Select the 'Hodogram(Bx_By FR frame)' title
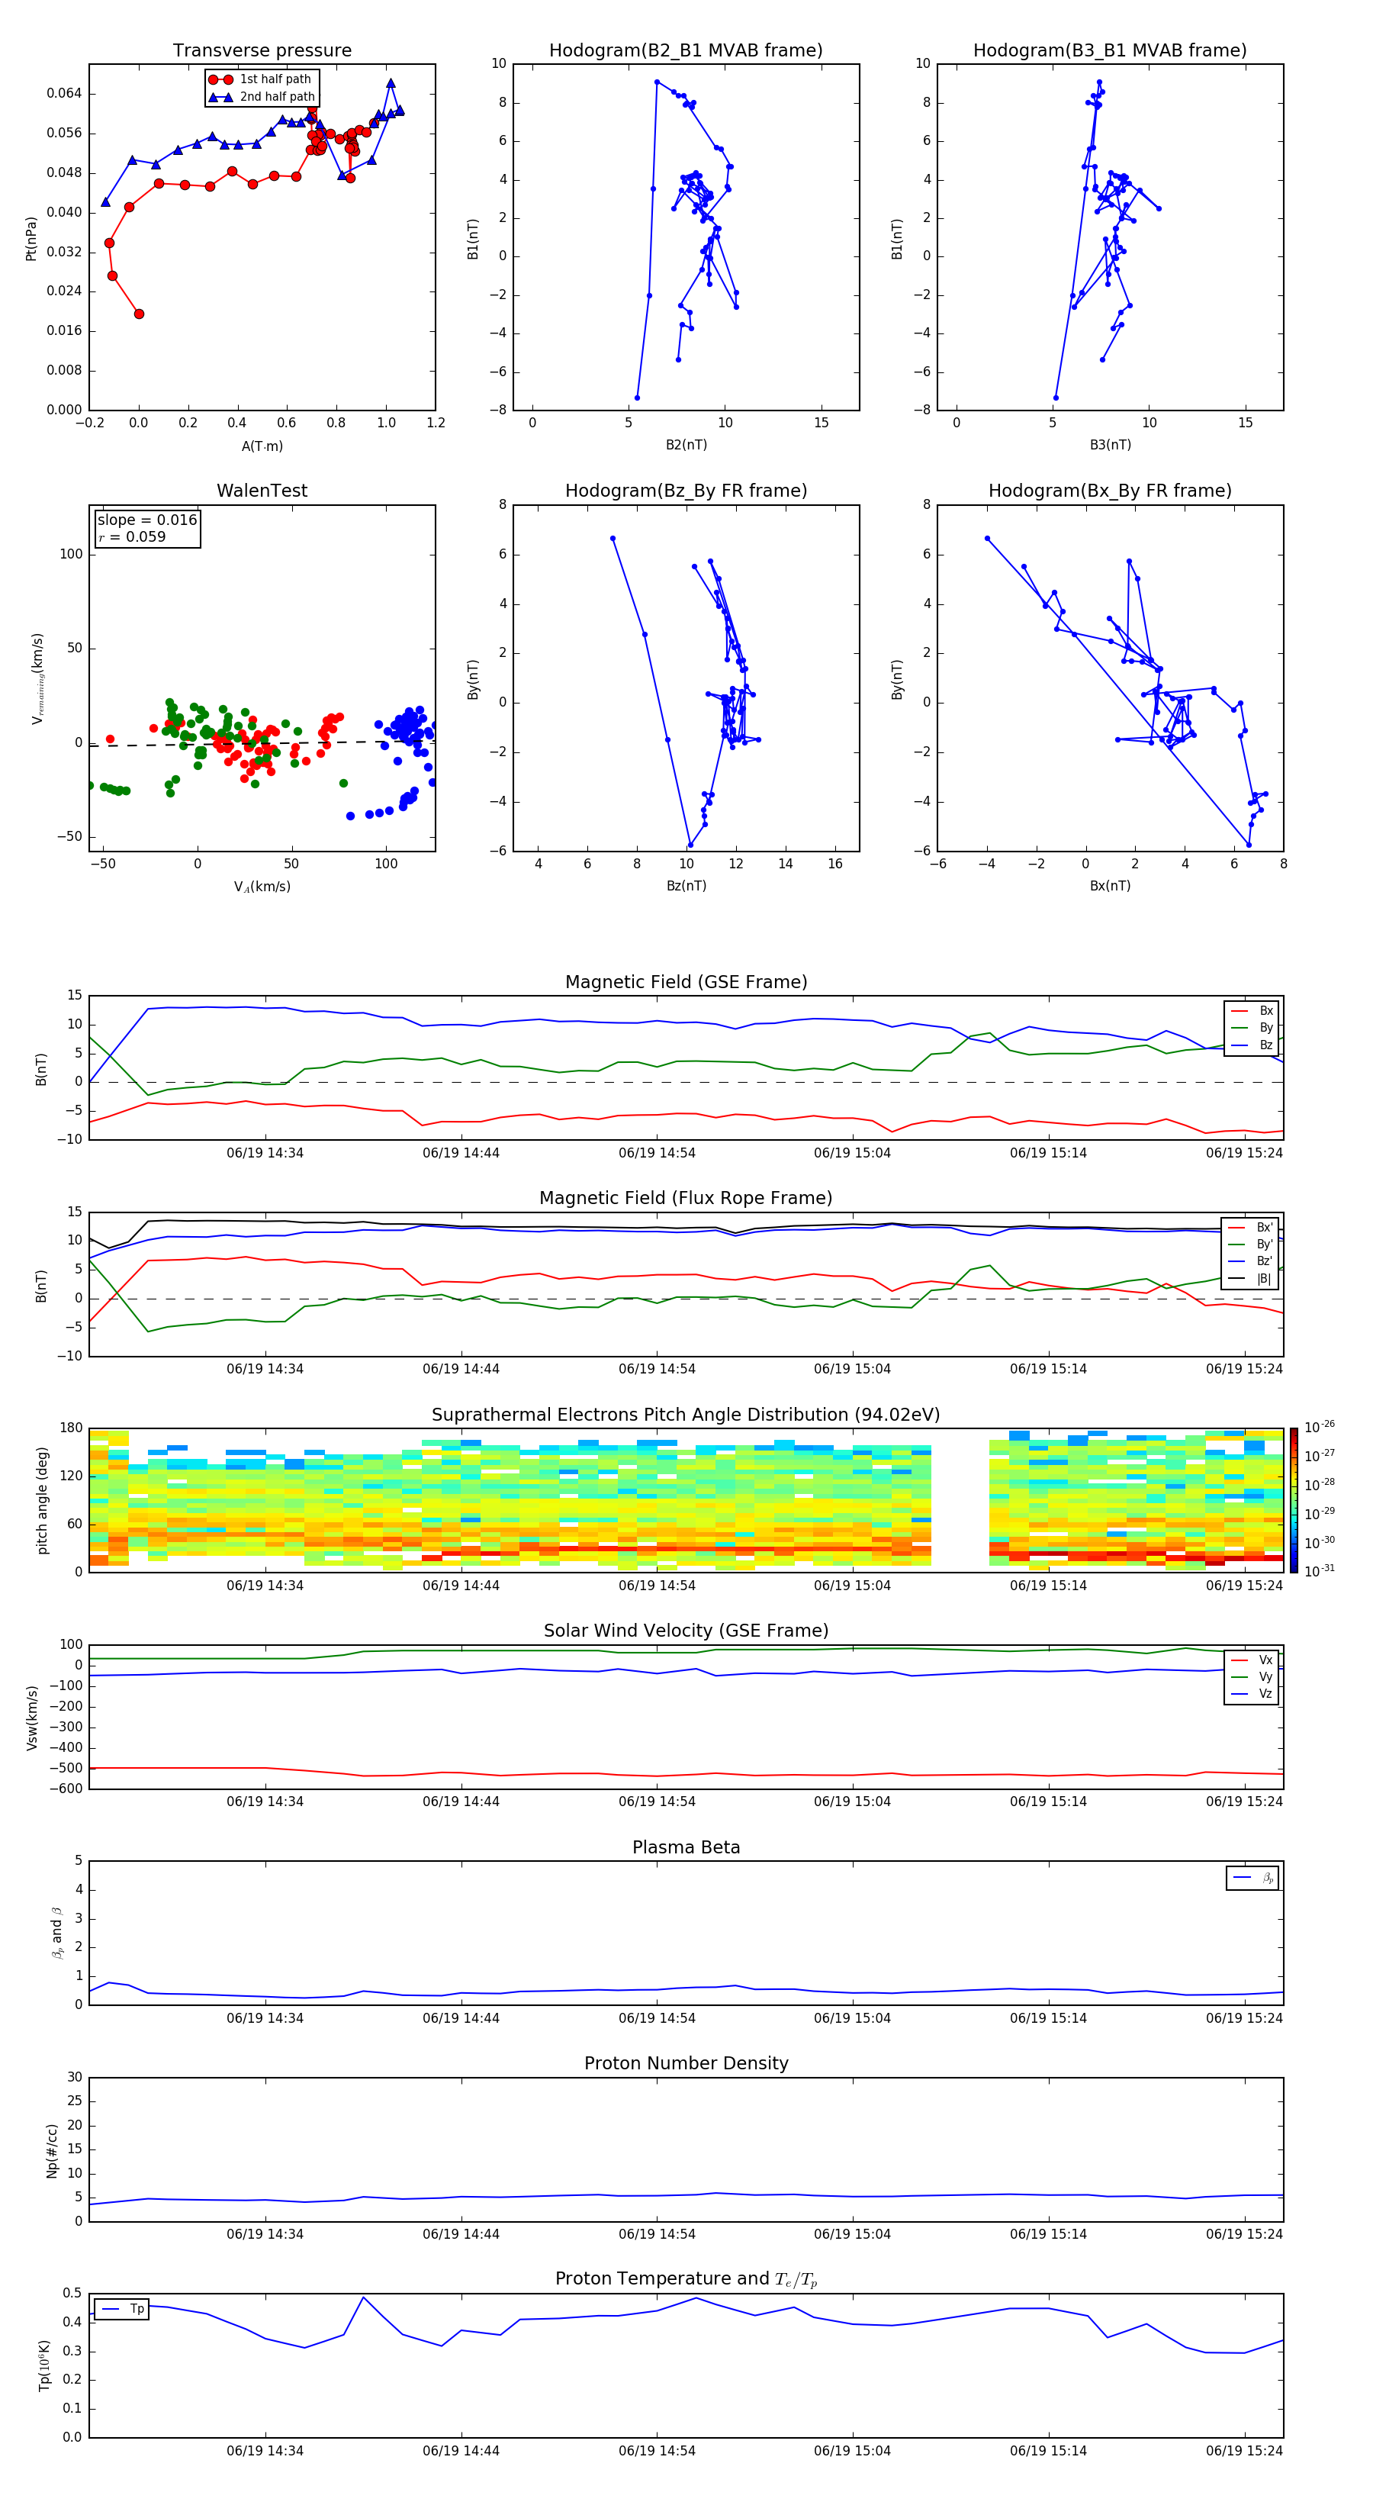 pyautogui.click(x=1110, y=491)
